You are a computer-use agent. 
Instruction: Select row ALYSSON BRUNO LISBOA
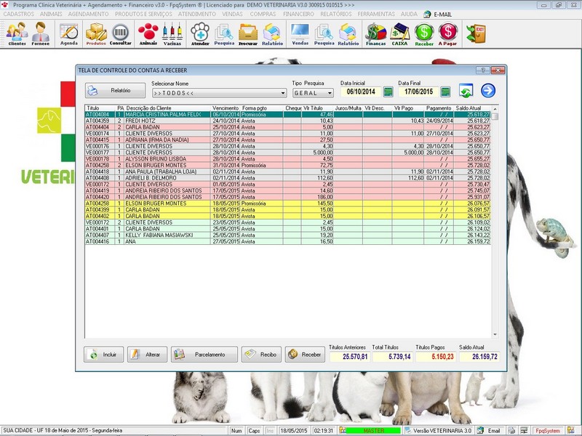tap(287, 158)
